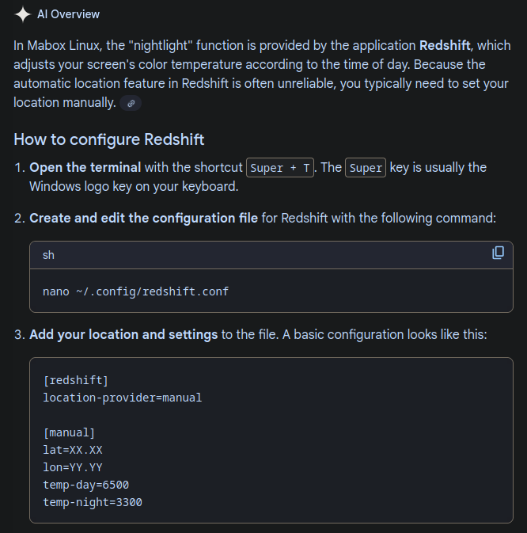Screen dimensions: 527x533
Task: Click the "sh" language label
Action: coord(49,255)
